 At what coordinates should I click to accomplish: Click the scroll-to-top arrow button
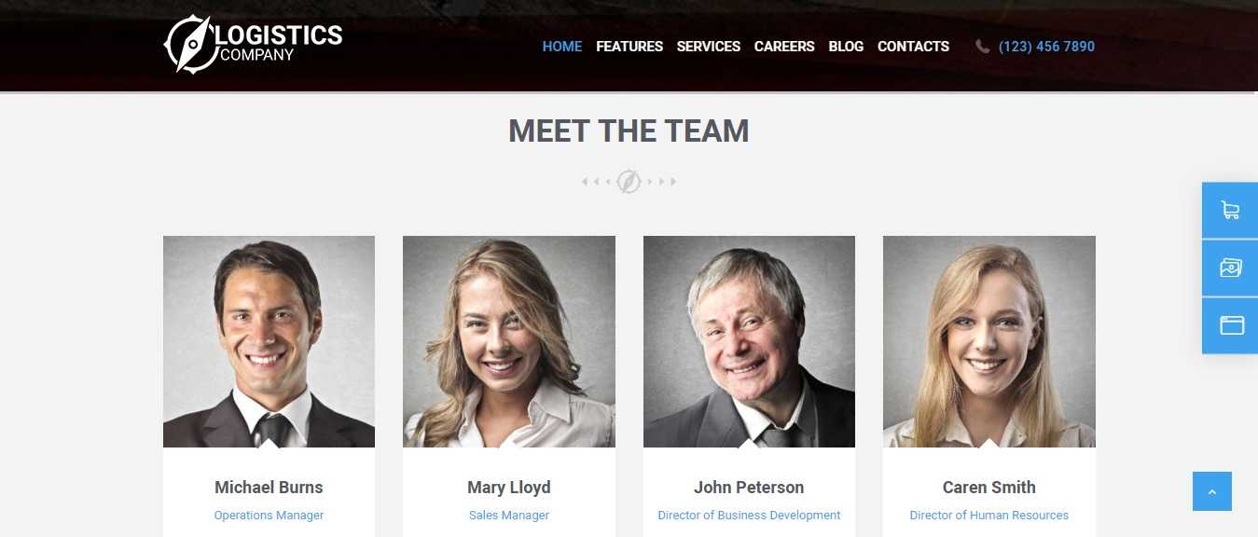point(1211,491)
